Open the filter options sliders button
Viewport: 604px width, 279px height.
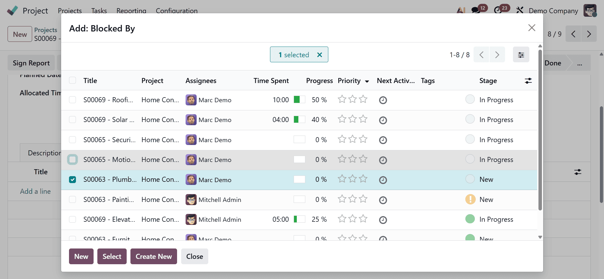pyautogui.click(x=521, y=55)
